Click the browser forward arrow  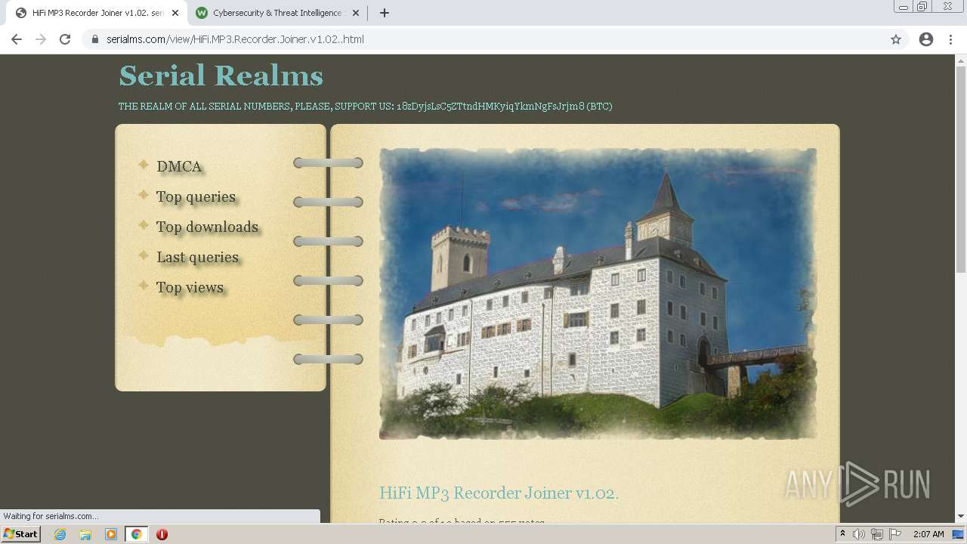pyautogui.click(x=41, y=39)
